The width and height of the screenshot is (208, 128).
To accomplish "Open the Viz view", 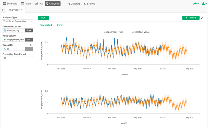I will click(39, 4).
